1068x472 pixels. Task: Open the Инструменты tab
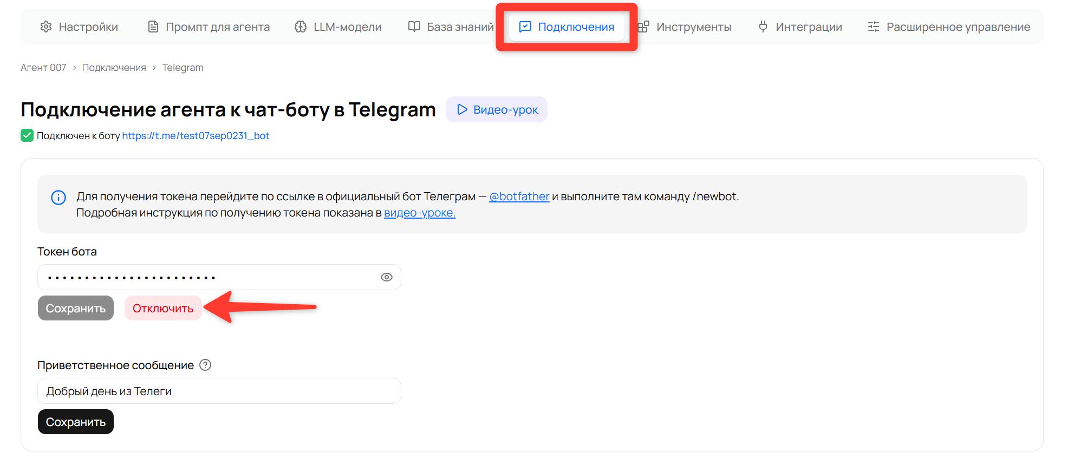point(685,27)
